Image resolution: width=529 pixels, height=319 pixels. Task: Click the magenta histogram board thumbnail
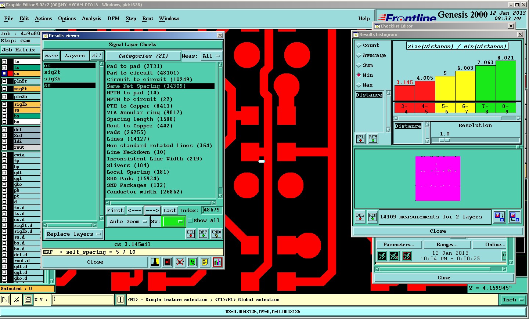click(x=438, y=178)
